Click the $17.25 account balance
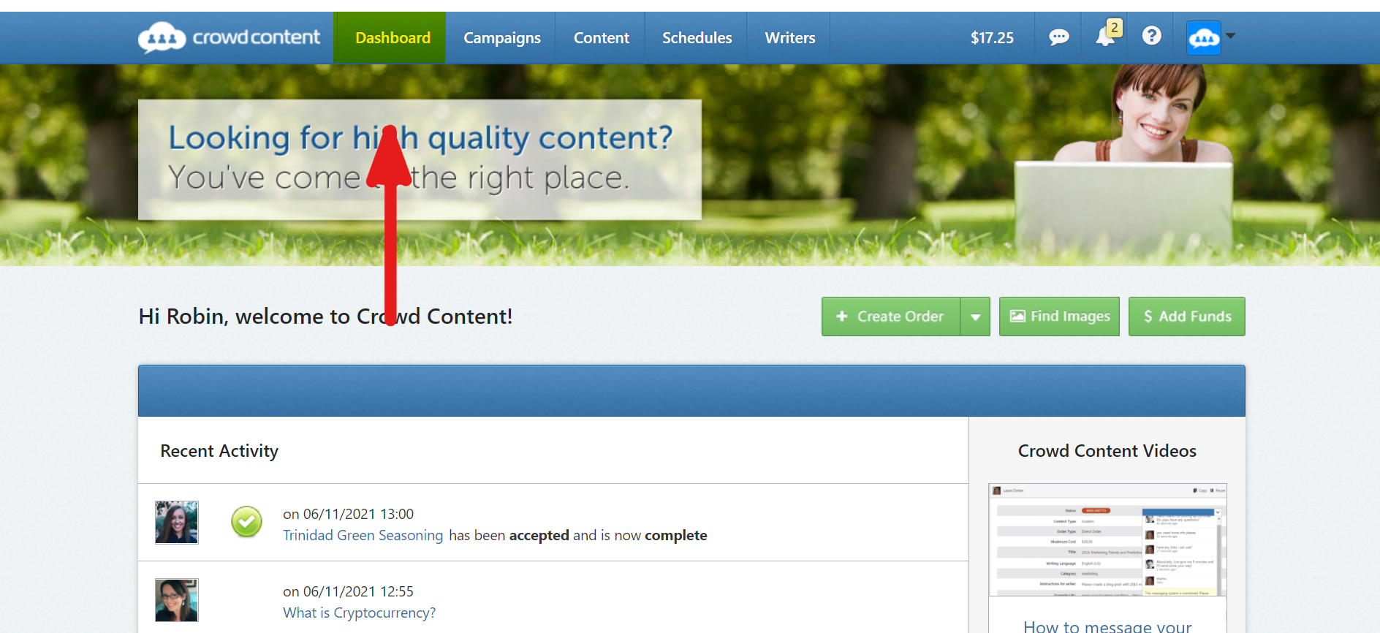The image size is (1380, 633). pos(992,38)
